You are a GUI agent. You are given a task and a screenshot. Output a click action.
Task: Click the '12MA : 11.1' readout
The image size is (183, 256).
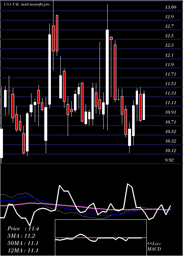coord(23,250)
